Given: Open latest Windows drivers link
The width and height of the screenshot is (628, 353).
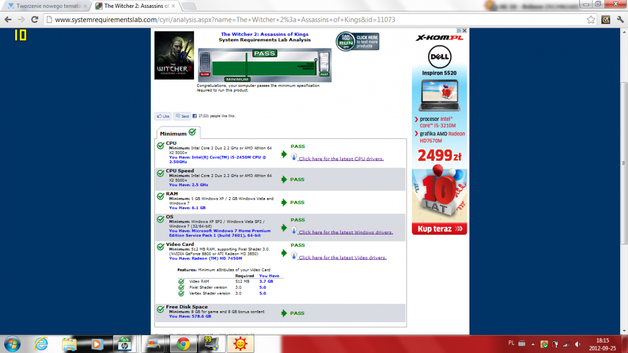Looking at the screenshot, I should [x=345, y=232].
